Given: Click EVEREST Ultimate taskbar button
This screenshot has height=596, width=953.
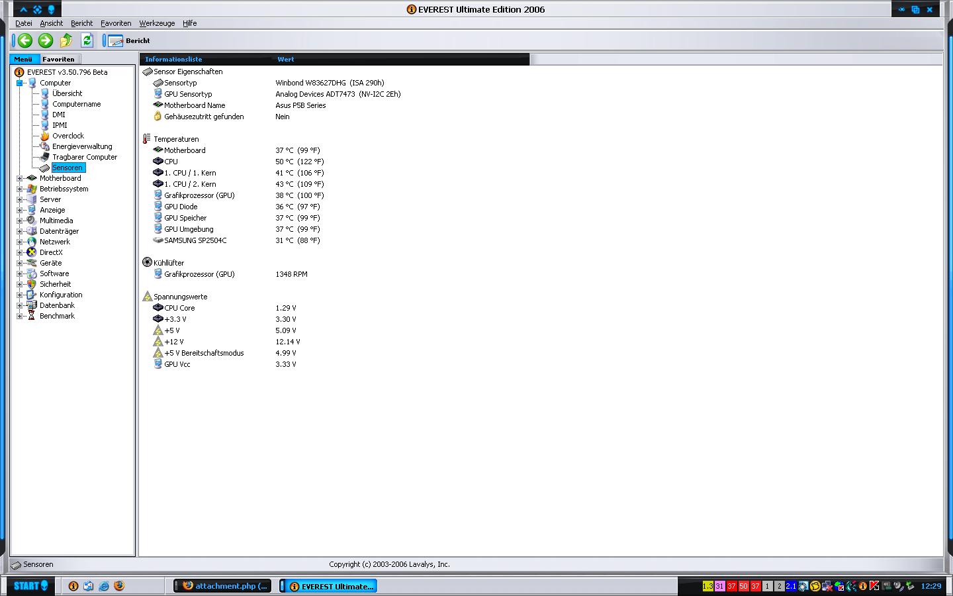Looking at the screenshot, I should 328,586.
